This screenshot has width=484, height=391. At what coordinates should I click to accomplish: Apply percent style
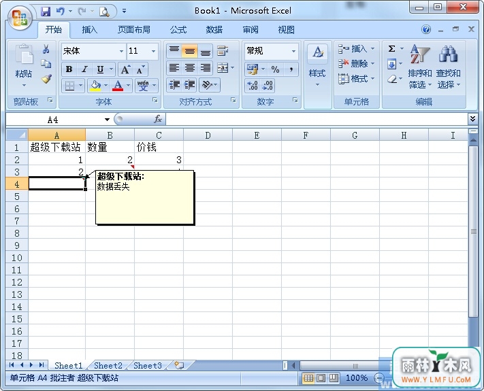click(275, 69)
